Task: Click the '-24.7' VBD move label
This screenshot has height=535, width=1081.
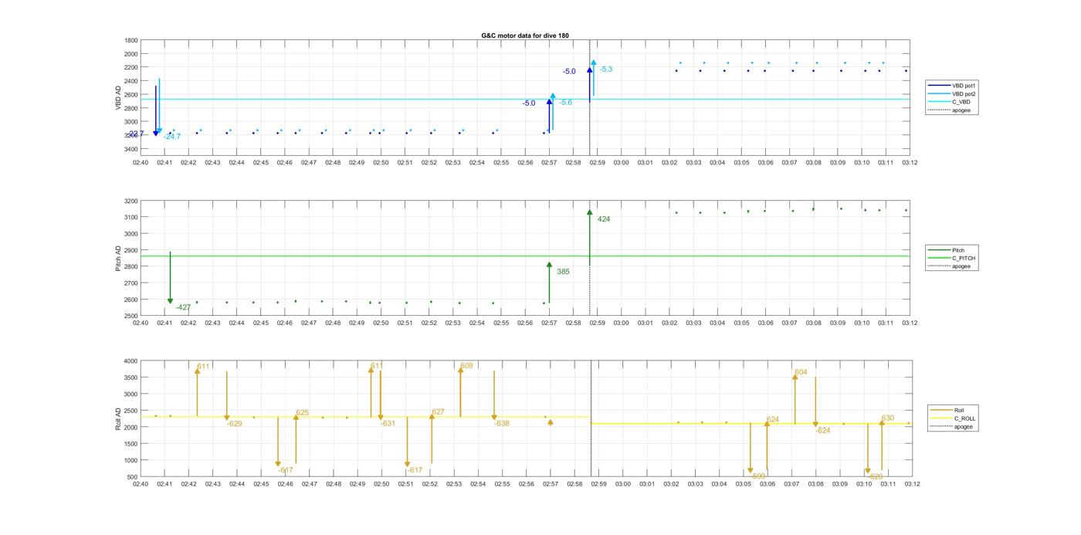Action: 171,137
